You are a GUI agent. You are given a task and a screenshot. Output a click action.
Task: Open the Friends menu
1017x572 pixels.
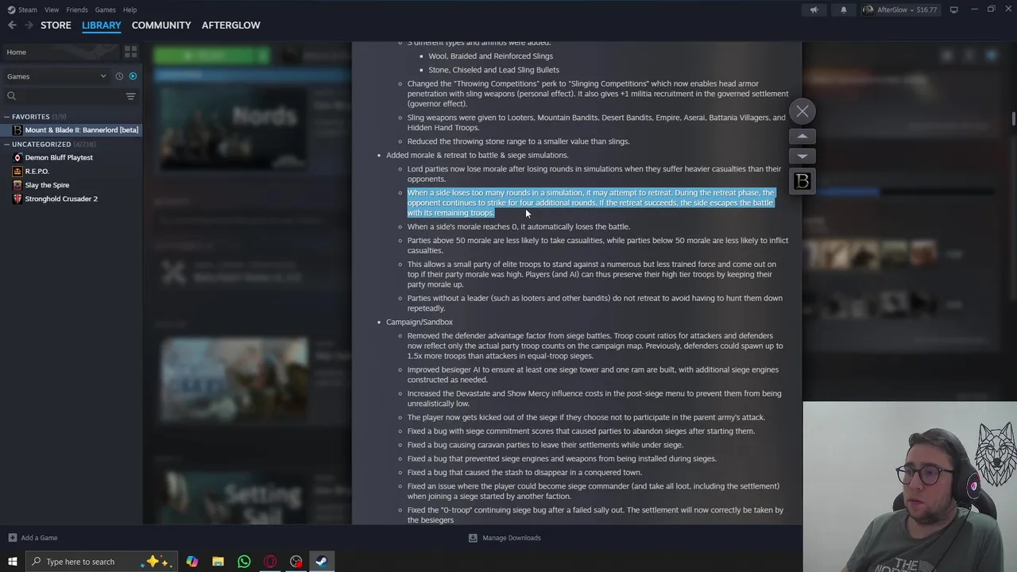click(77, 10)
